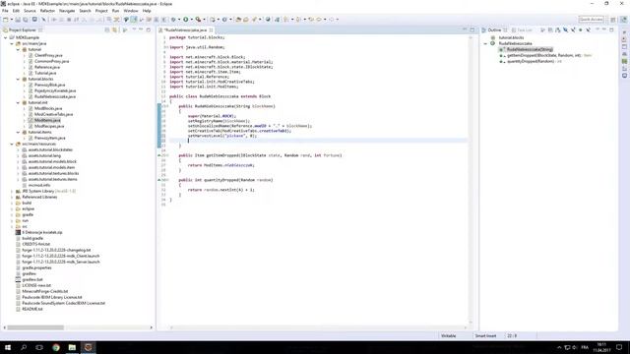Click Smart Insert in the status bar
This screenshot has width=630, height=354.
(x=485, y=336)
